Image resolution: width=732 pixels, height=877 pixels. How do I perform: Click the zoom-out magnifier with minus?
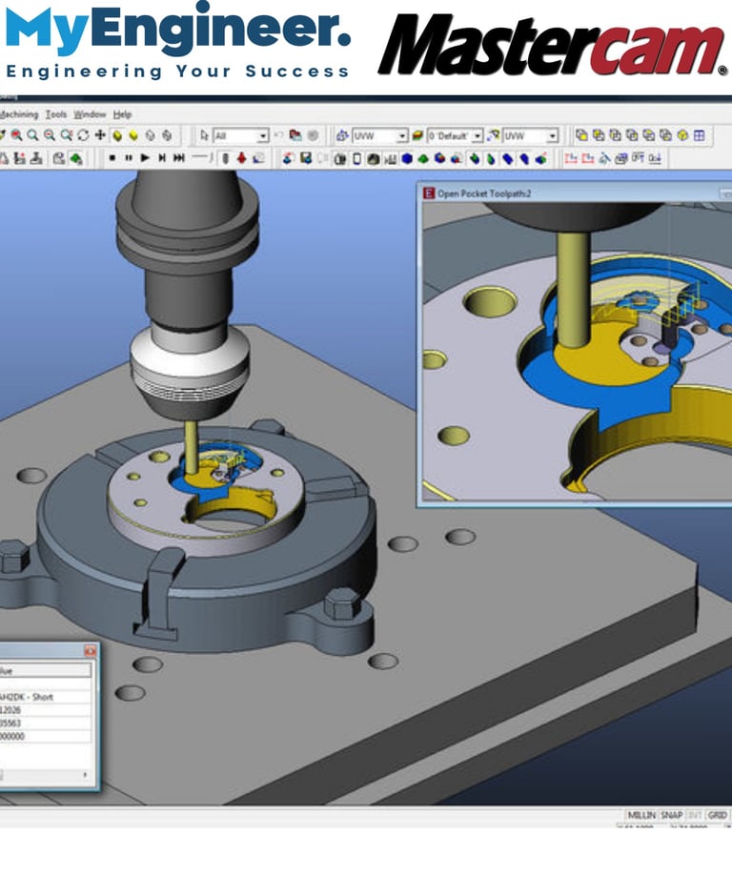click(x=50, y=135)
